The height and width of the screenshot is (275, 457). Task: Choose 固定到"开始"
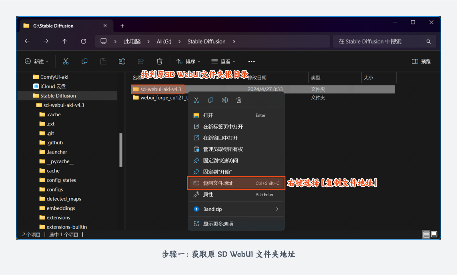(236, 172)
